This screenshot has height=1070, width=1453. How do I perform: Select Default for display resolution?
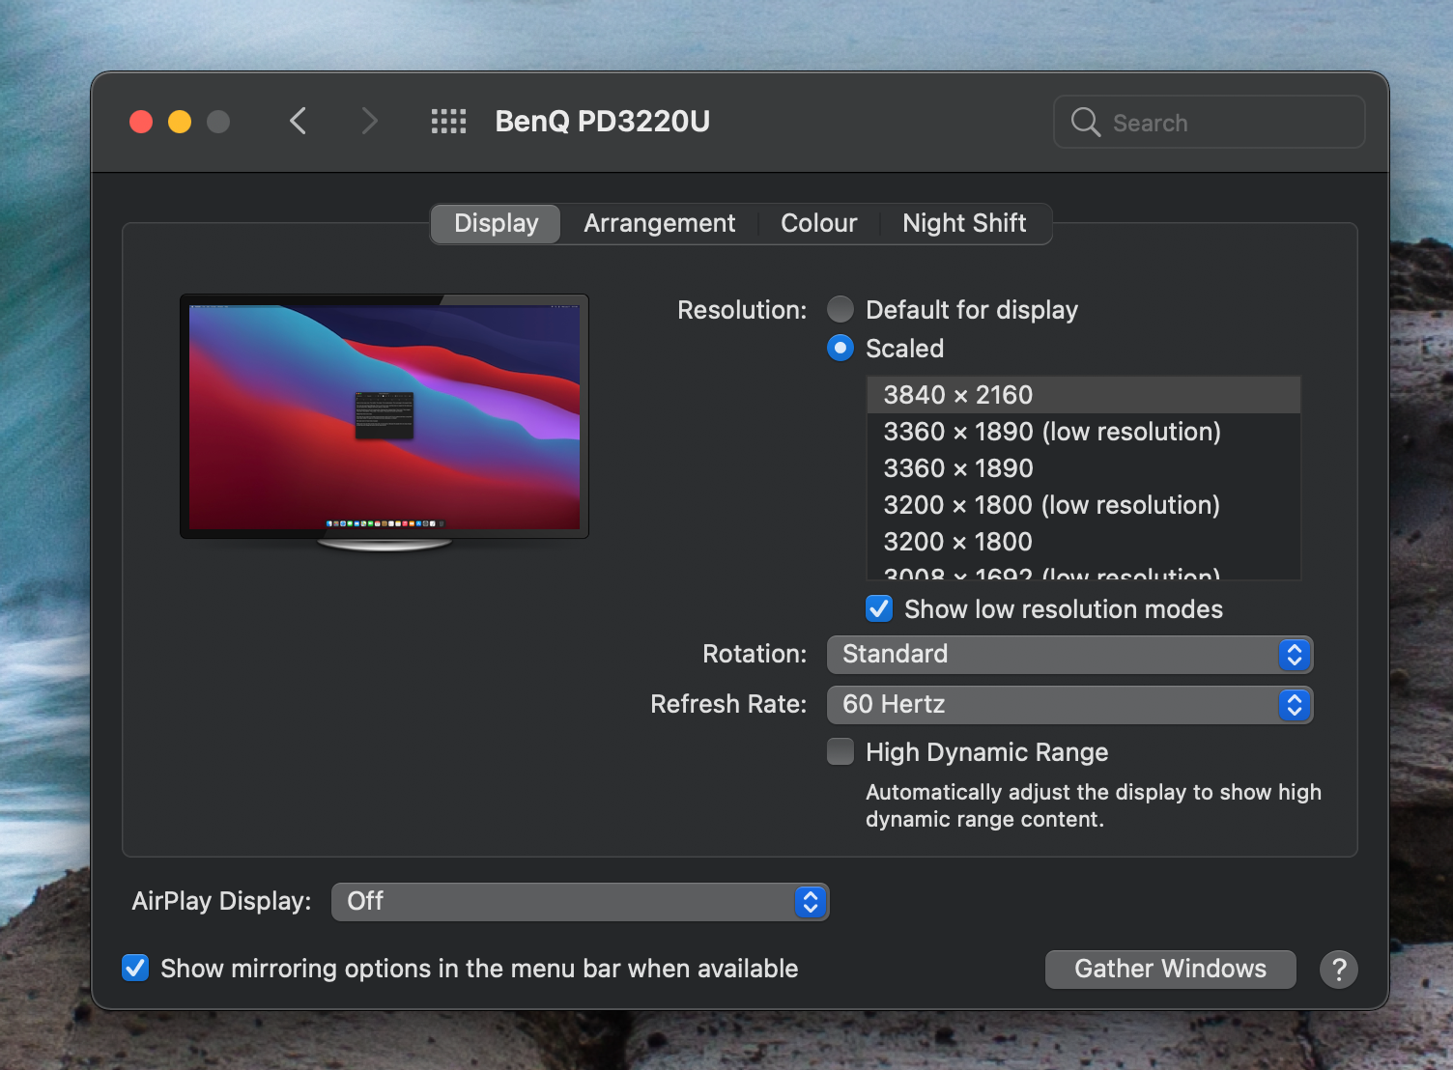840,309
